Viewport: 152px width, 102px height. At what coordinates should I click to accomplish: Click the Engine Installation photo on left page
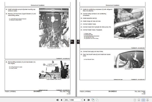[x=54, y=70]
